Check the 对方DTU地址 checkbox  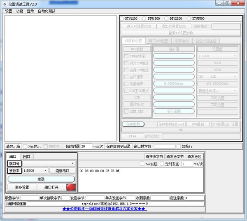[126, 63]
